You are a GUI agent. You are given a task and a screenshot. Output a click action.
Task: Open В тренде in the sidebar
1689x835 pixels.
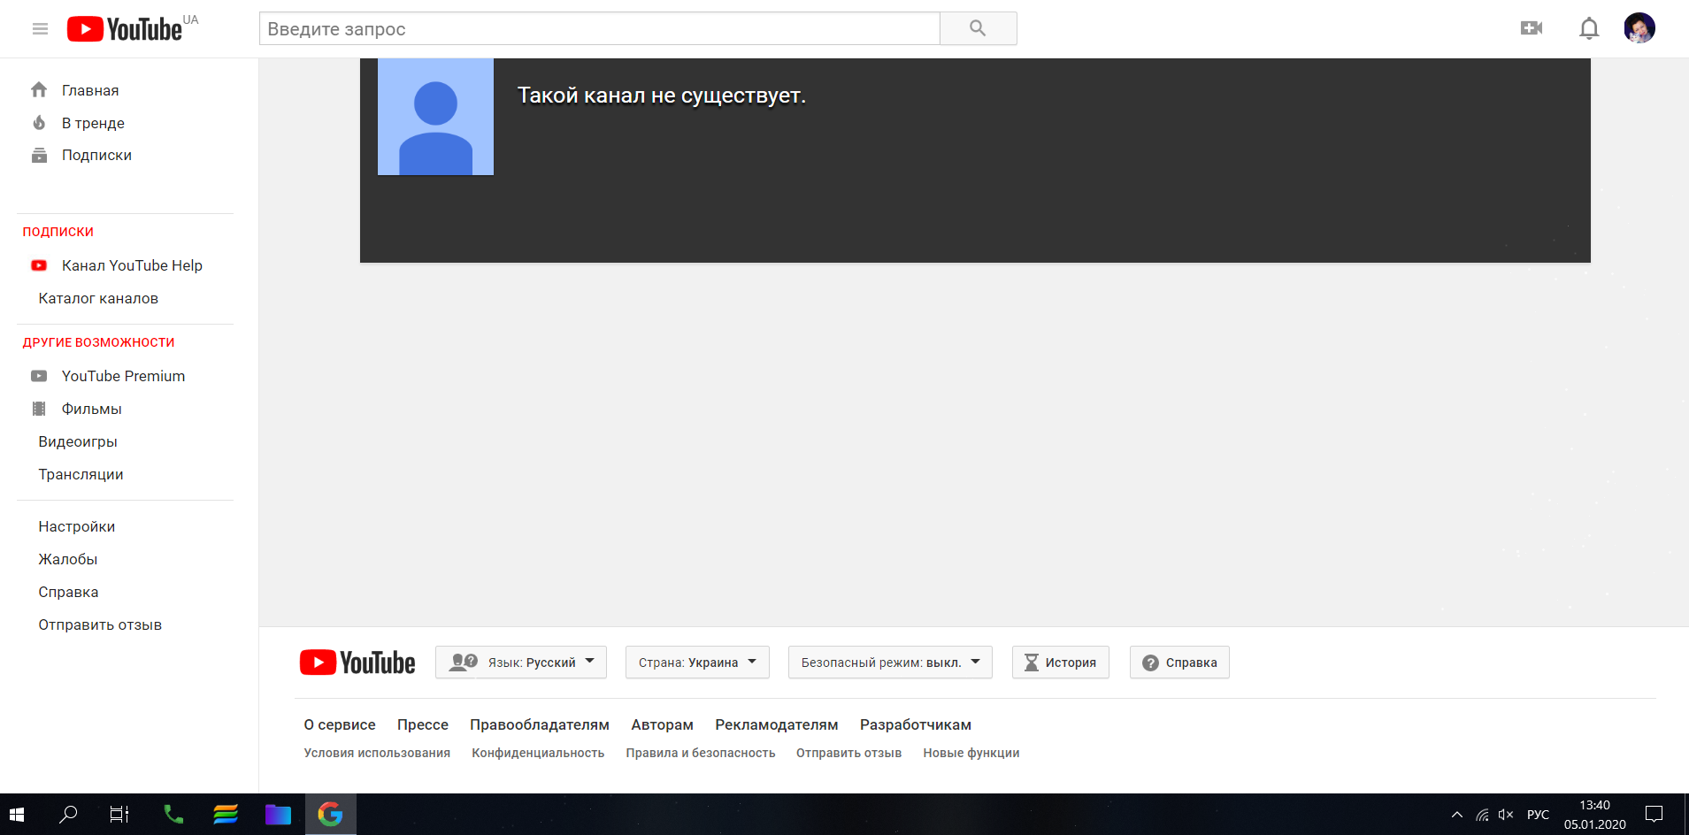[93, 123]
